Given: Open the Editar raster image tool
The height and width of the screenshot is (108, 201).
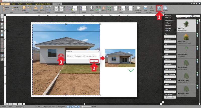Looking at the screenshot, I should pos(145,9).
